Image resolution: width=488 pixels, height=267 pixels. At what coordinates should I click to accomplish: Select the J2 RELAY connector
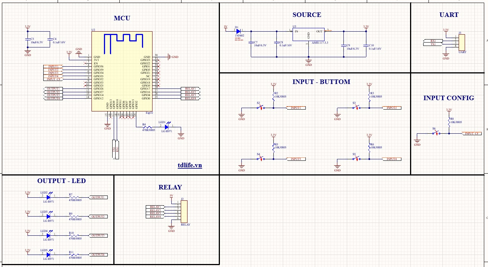[x=184, y=212]
